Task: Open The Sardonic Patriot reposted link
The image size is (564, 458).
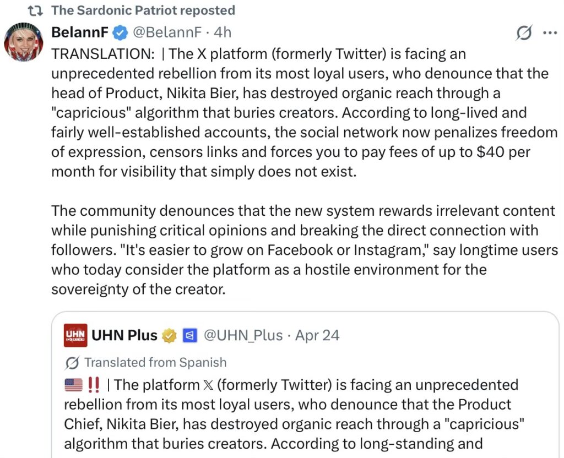Action: tap(143, 10)
